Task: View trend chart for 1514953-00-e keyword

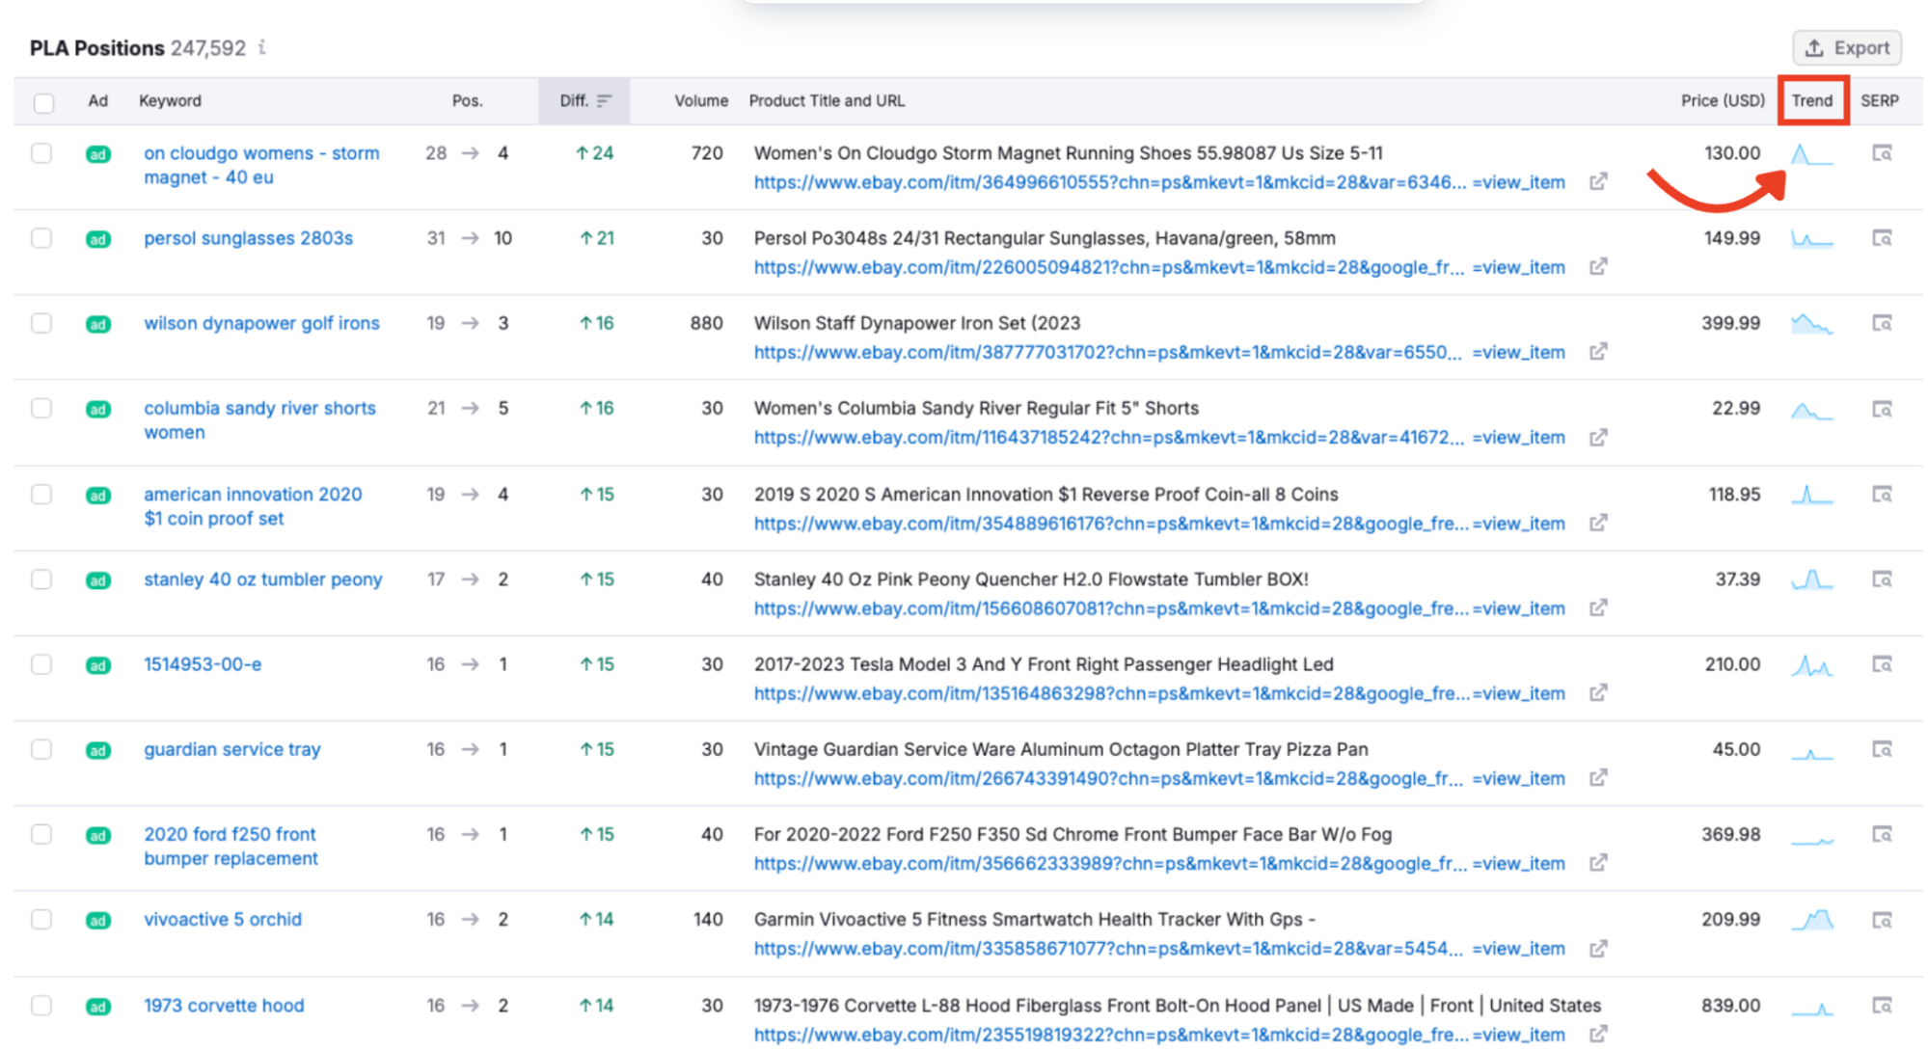Action: 1811,665
